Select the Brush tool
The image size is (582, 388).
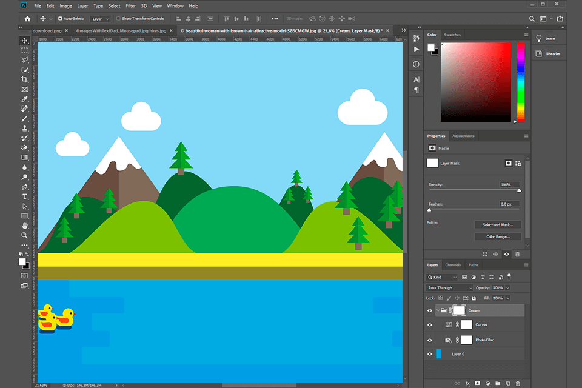point(24,119)
